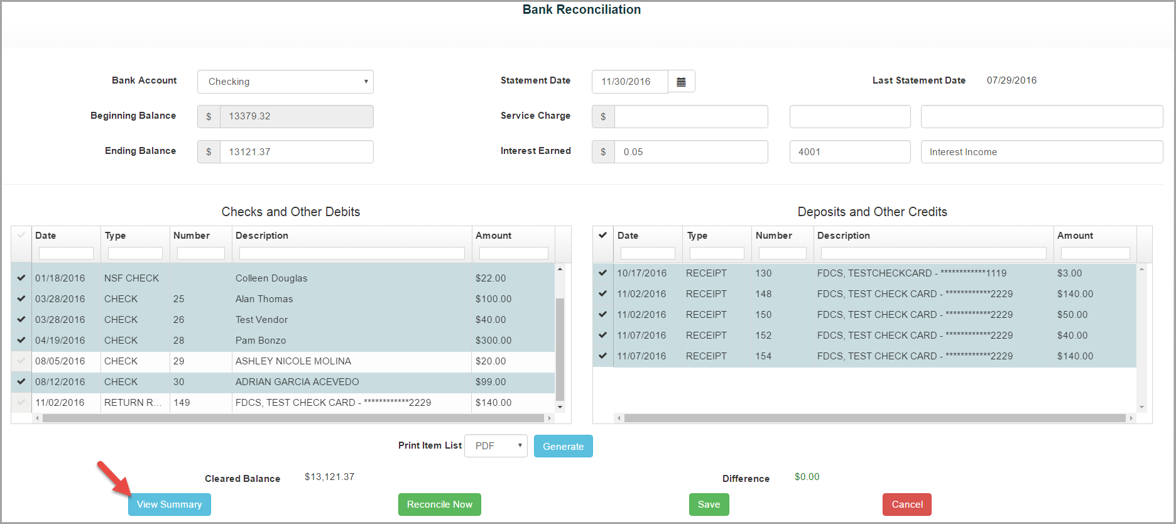Click the Deposits table Date filter box
The height and width of the screenshot is (524, 1176).
pyautogui.click(x=648, y=253)
